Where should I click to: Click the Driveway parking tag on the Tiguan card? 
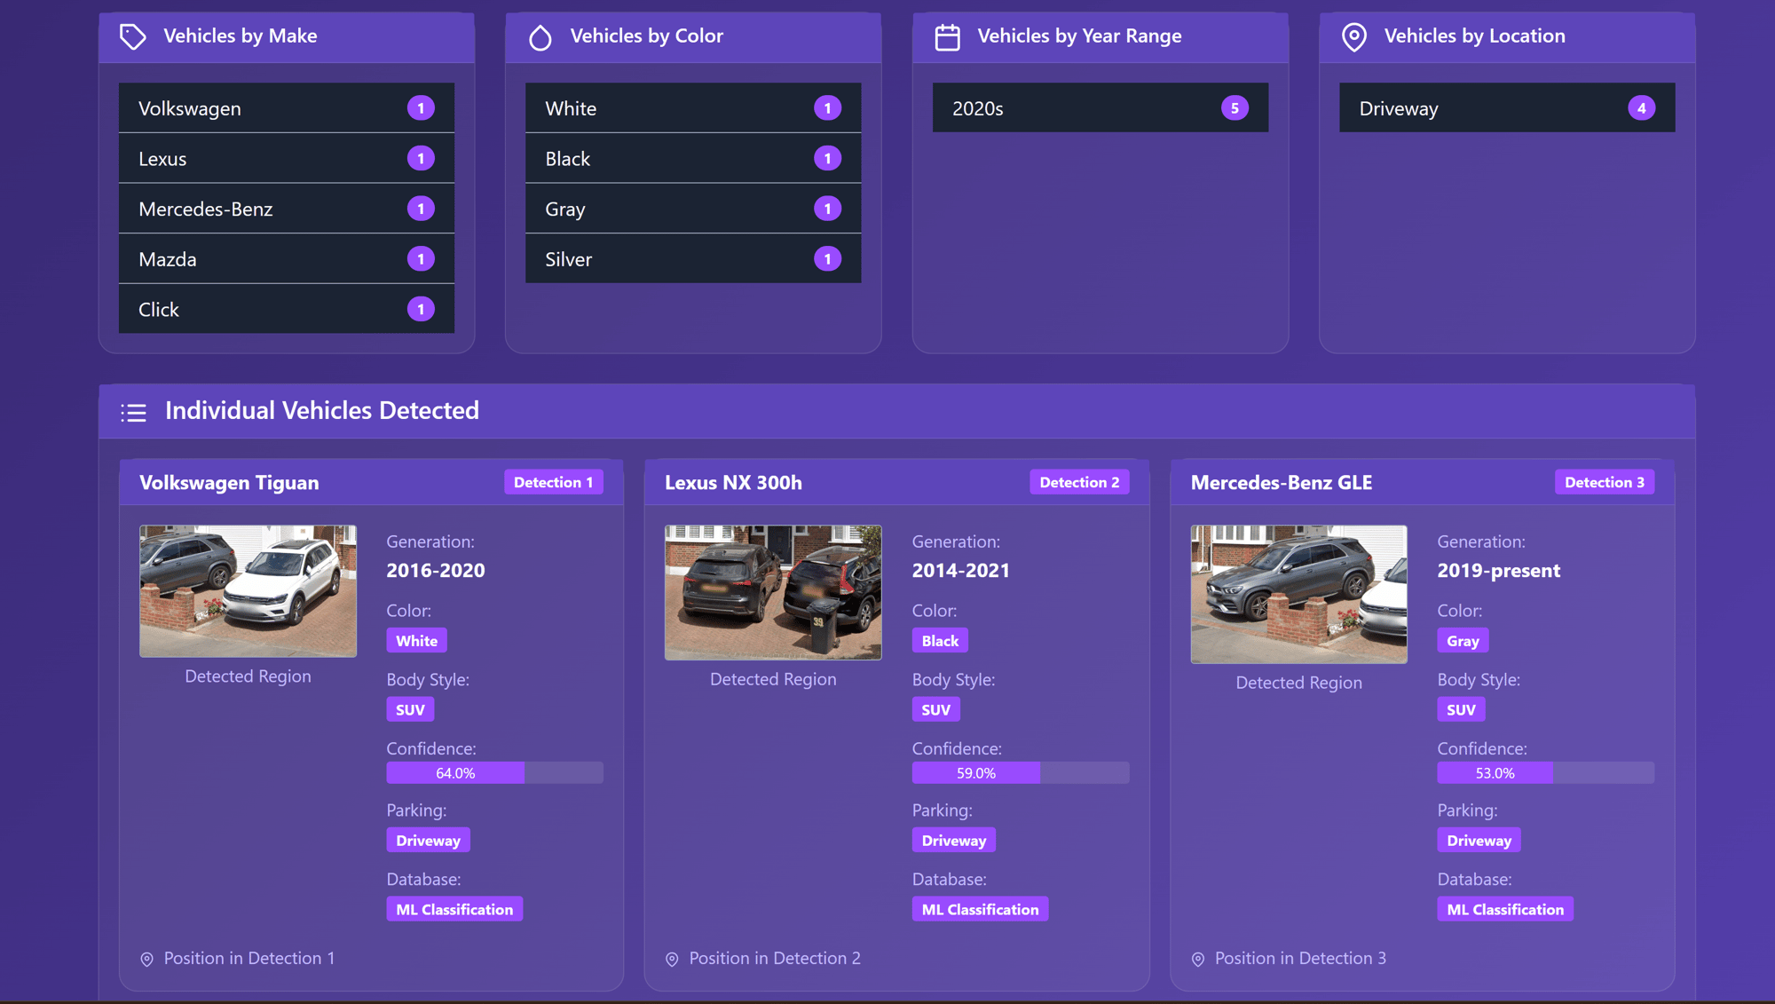click(x=428, y=841)
